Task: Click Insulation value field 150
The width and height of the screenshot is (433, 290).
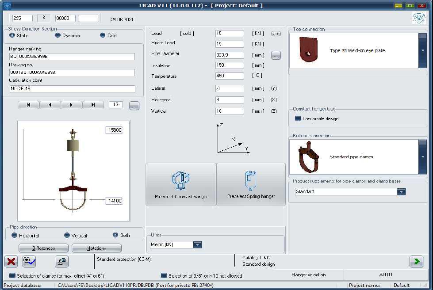Action: click(230, 65)
